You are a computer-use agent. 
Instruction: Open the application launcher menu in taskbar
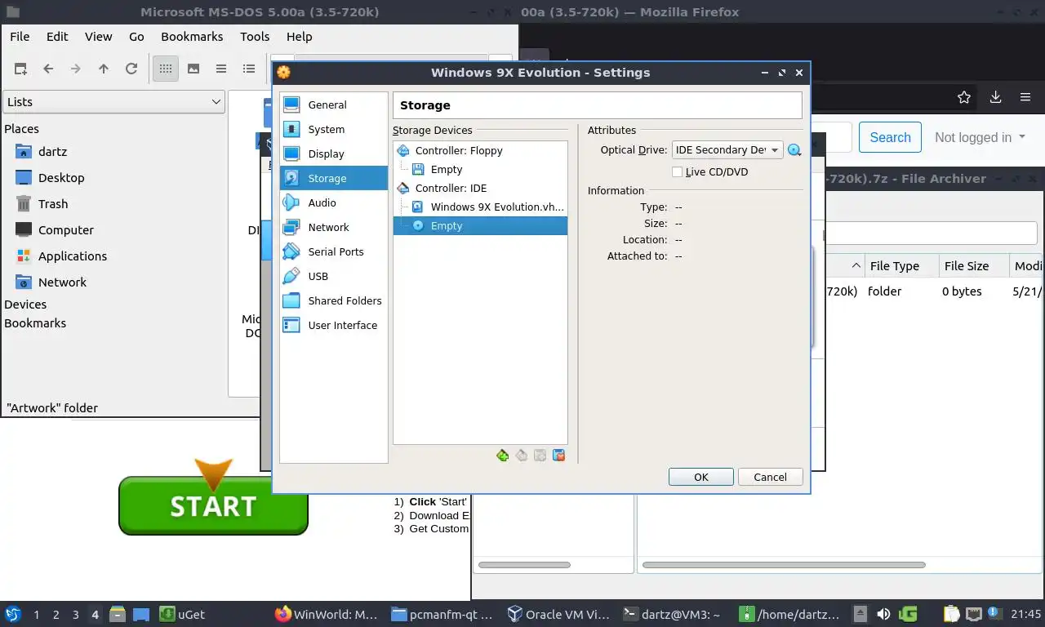point(12,614)
